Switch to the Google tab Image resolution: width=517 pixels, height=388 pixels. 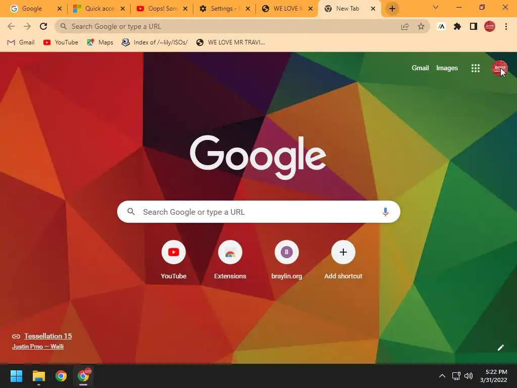tap(32, 9)
